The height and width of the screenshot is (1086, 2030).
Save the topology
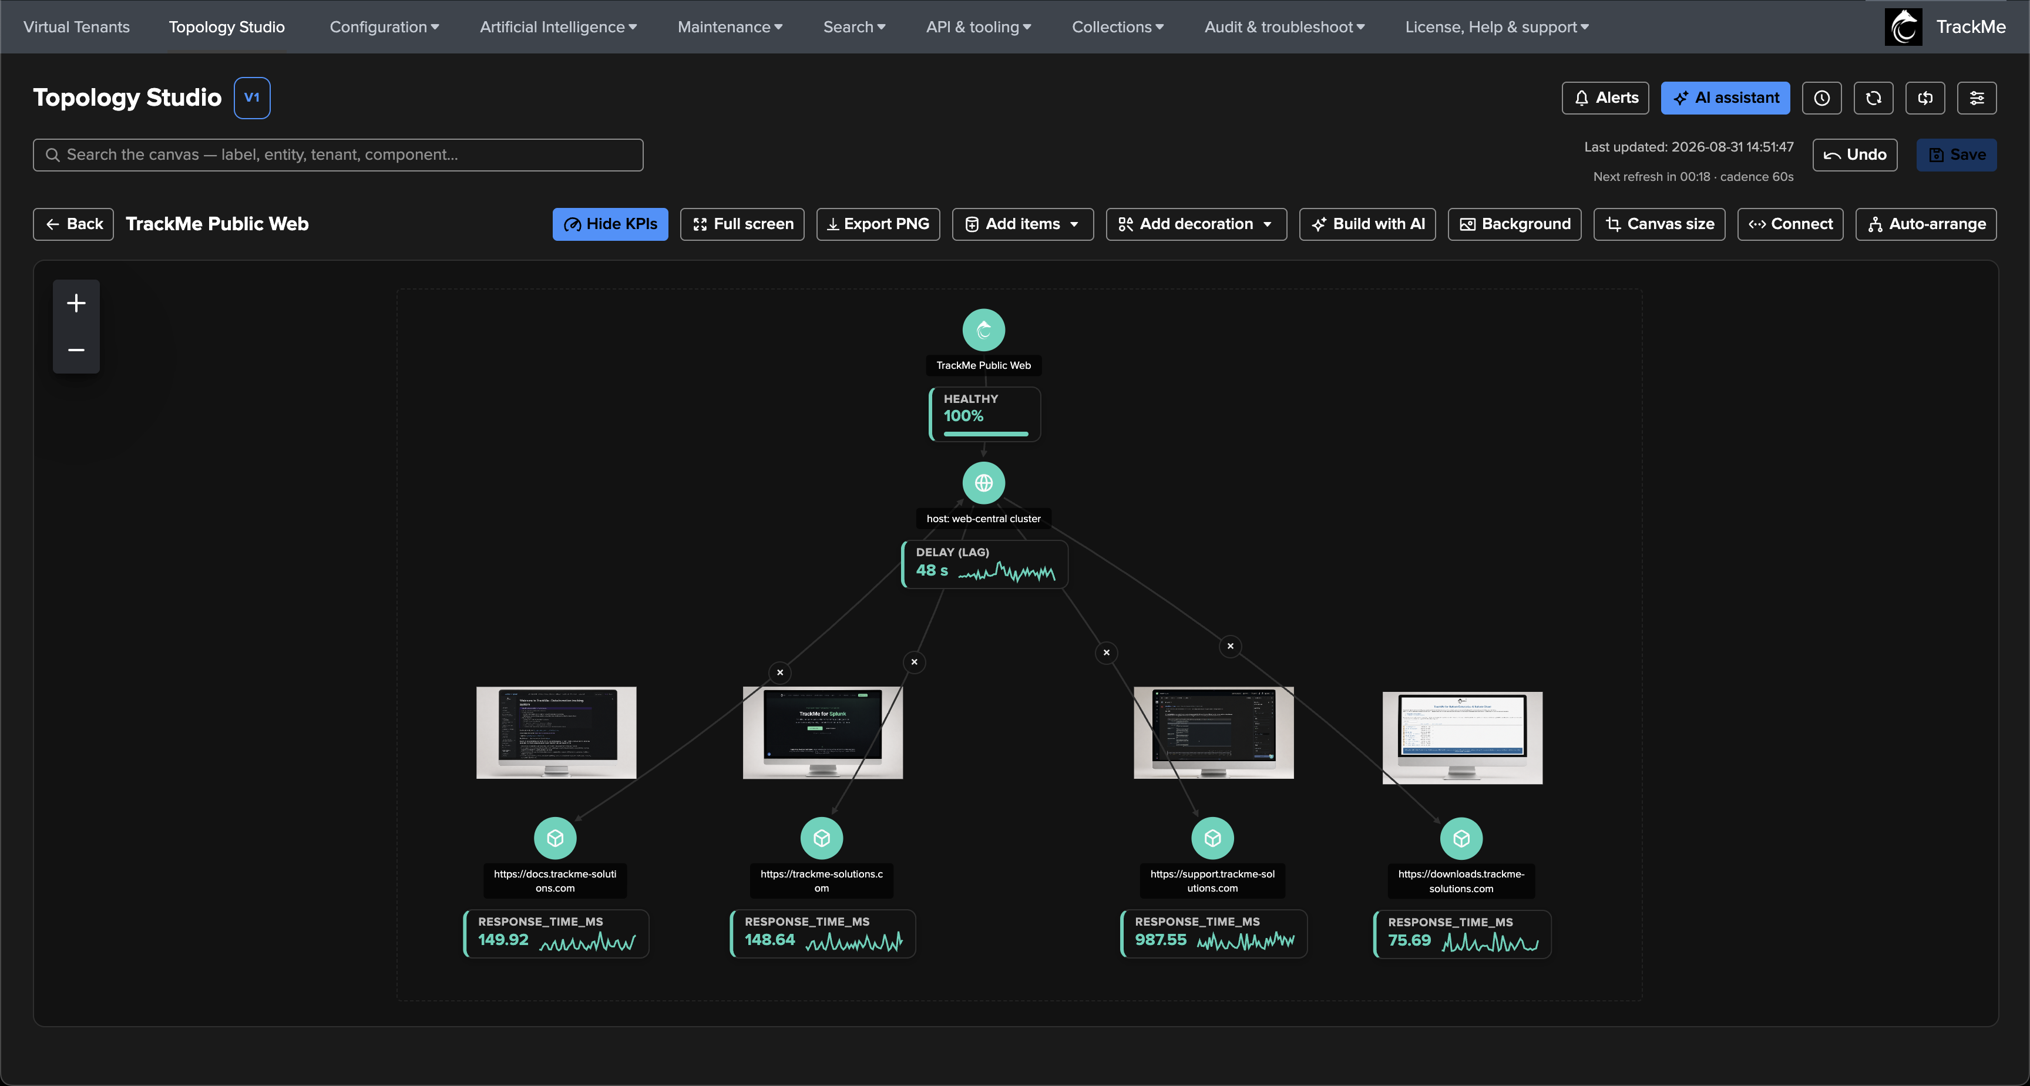pyautogui.click(x=1956, y=155)
